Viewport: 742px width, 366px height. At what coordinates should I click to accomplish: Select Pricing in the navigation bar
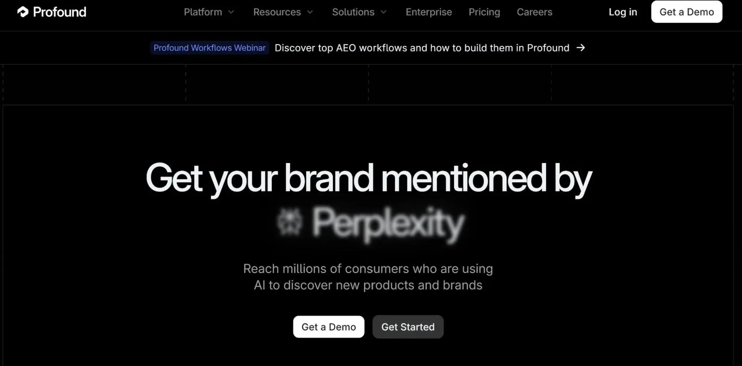pyautogui.click(x=484, y=12)
